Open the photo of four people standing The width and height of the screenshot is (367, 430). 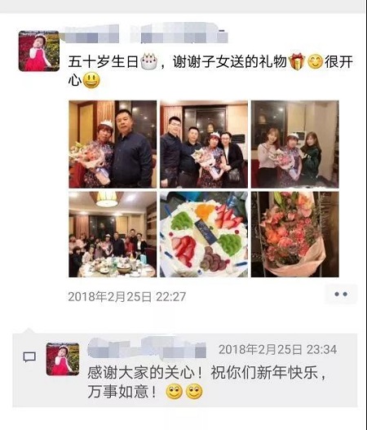click(x=204, y=144)
